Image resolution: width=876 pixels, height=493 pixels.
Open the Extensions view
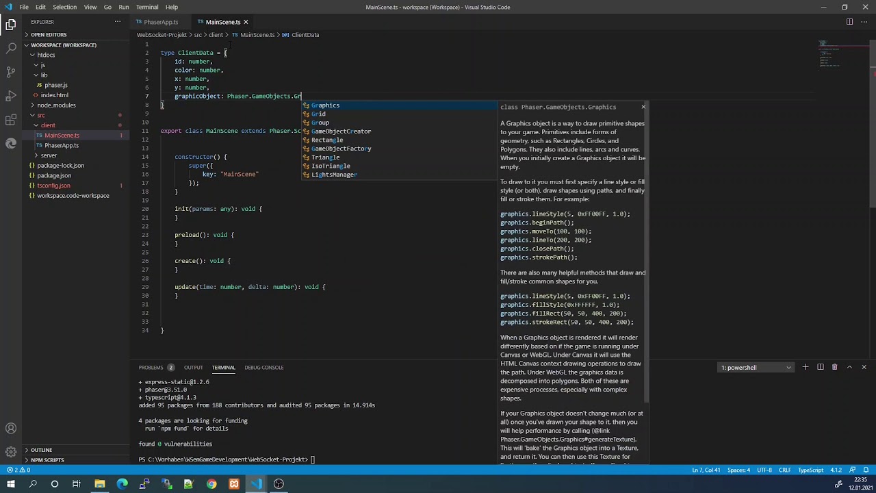pos(11,120)
